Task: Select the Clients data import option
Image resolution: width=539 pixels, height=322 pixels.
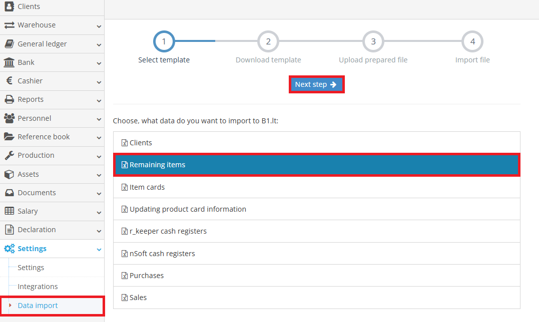Action: pos(317,142)
